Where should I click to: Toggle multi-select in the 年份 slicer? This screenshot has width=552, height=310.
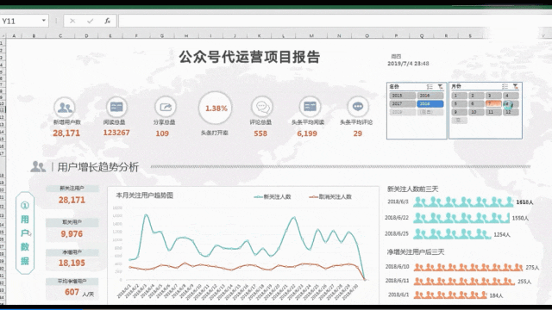(430, 86)
